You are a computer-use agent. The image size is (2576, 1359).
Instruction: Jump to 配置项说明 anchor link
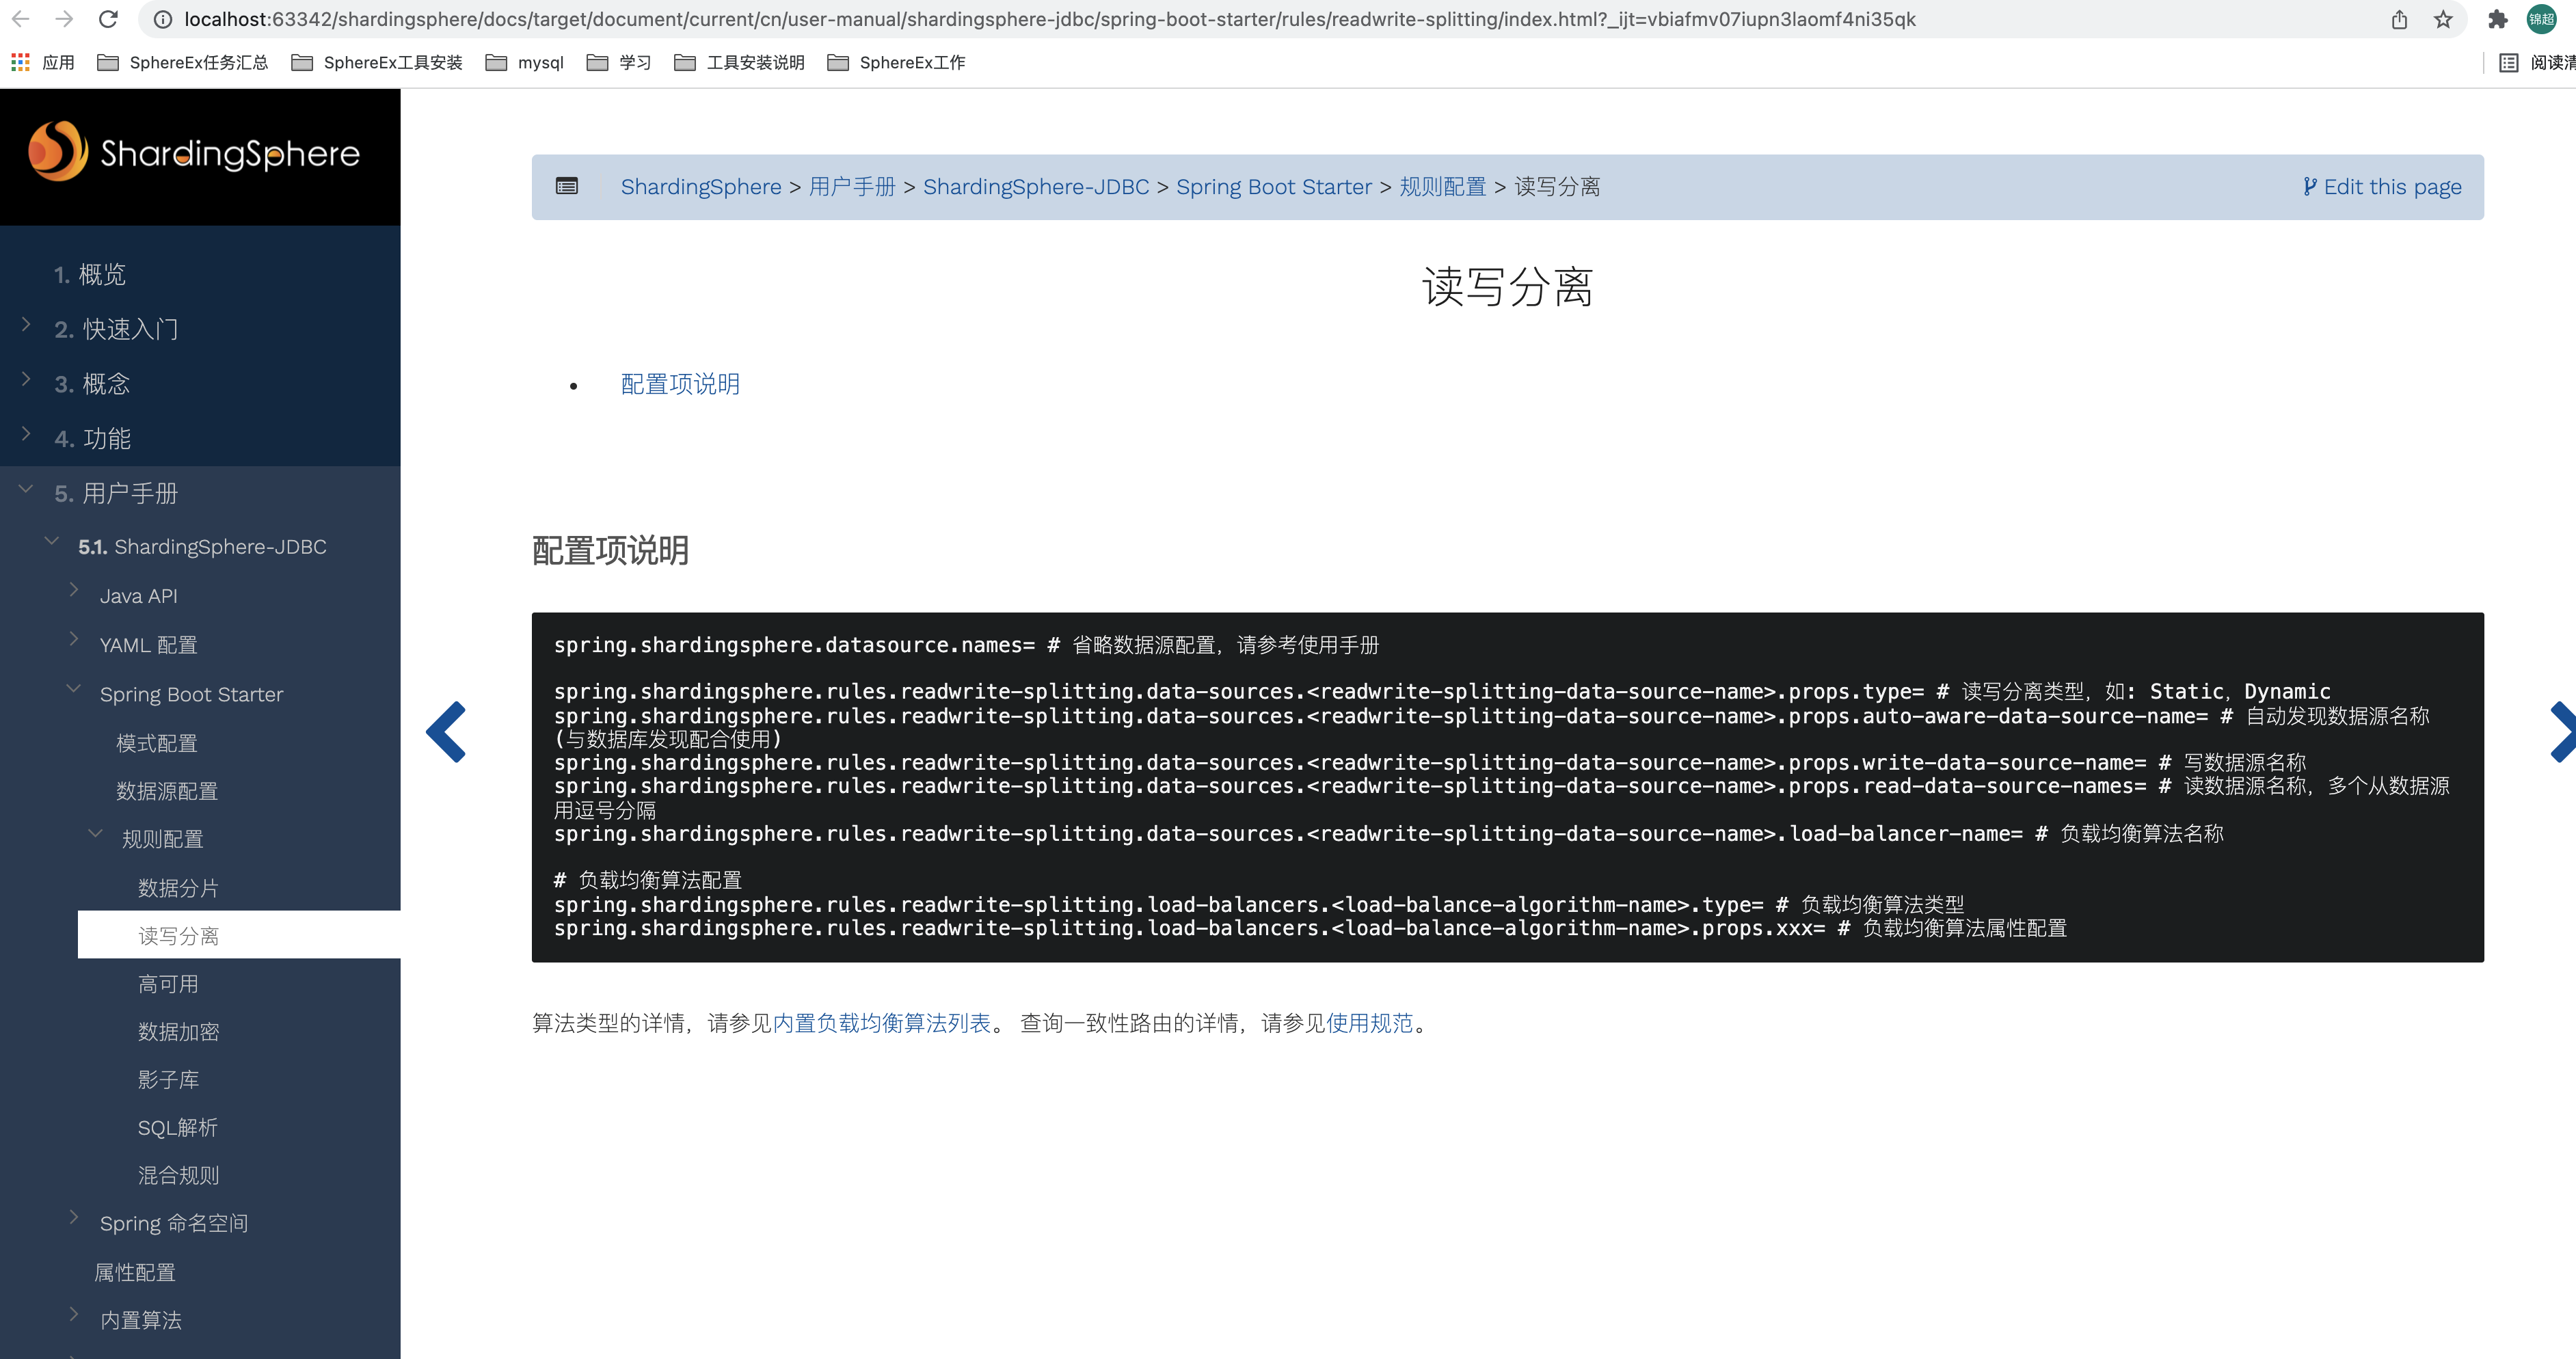(680, 385)
